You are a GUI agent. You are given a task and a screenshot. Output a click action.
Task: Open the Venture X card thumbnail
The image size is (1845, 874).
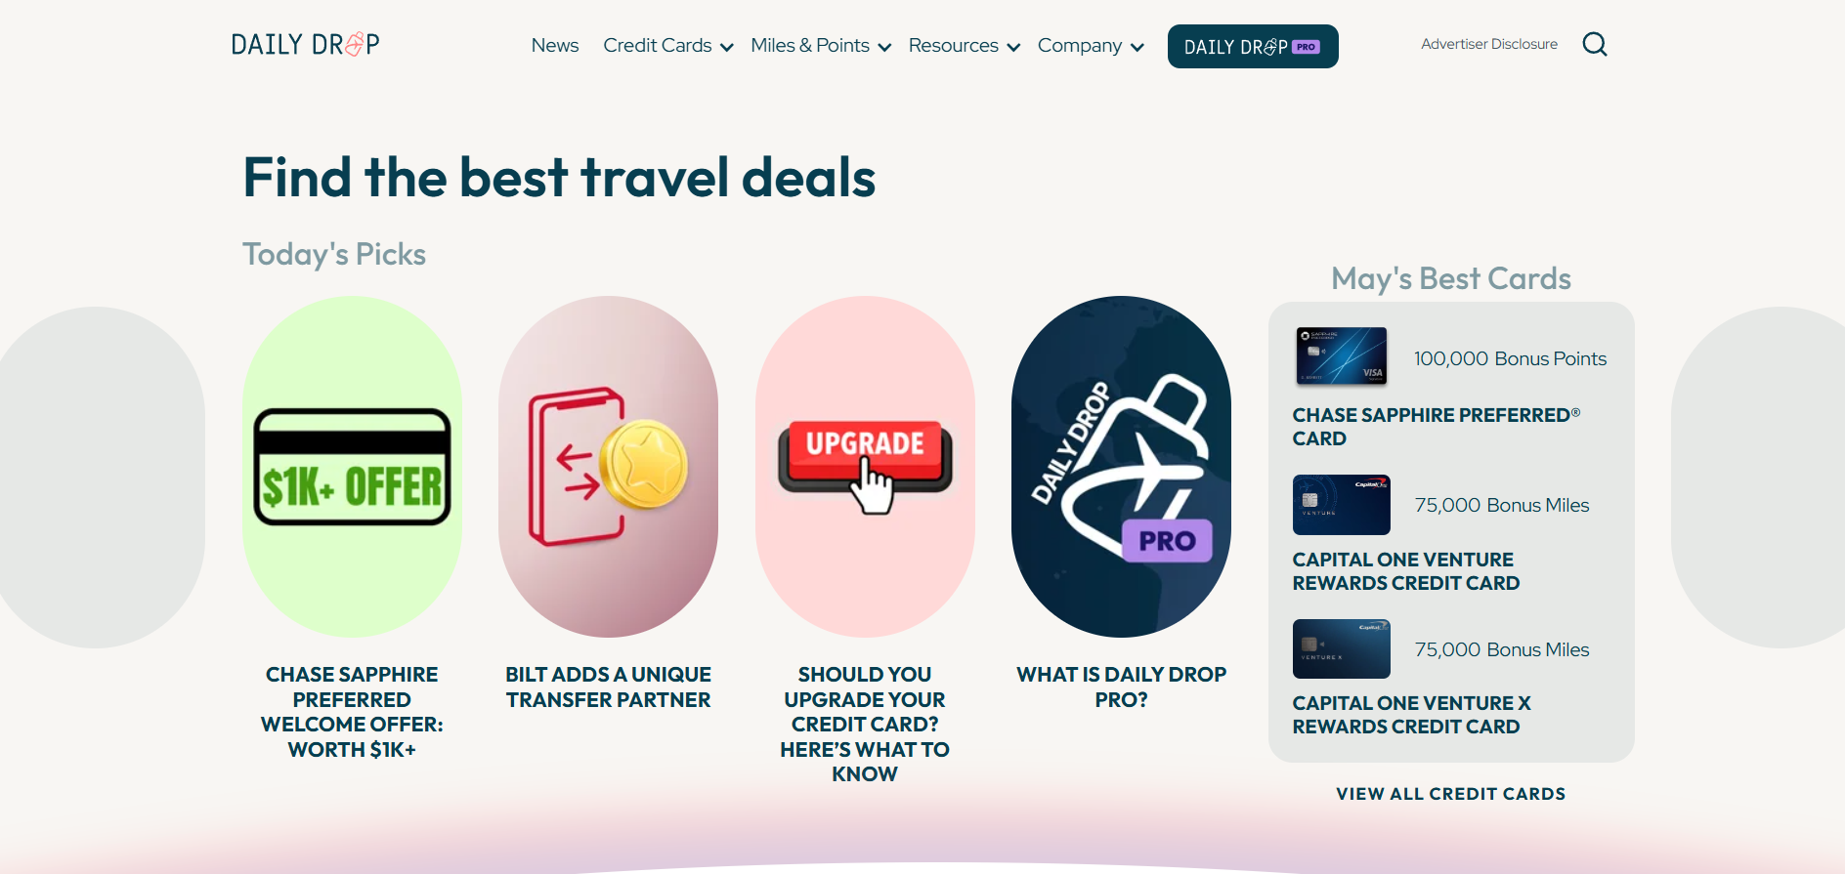pyautogui.click(x=1342, y=649)
